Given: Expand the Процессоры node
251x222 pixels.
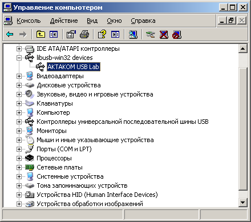Looking at the screenshot, I should [x=19, y=158].
